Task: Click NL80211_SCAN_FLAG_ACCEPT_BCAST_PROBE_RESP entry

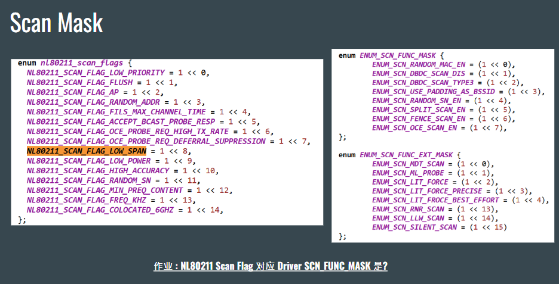Action: coord(143,122)
